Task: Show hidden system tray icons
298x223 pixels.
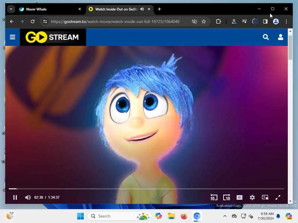Action: coord(225,216)
